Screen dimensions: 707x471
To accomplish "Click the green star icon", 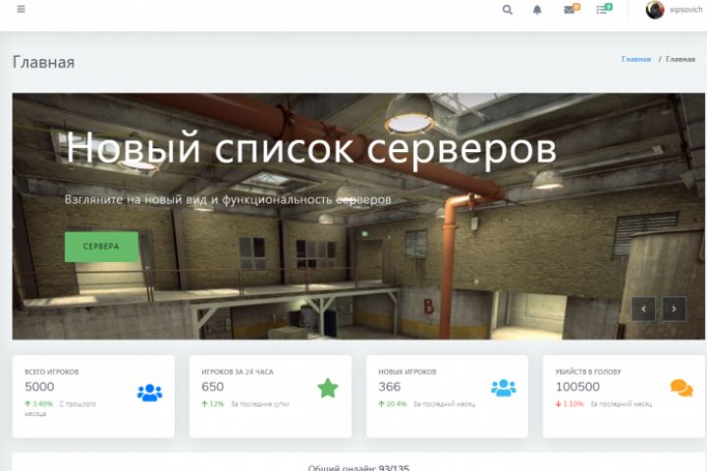I will [328, 388].
